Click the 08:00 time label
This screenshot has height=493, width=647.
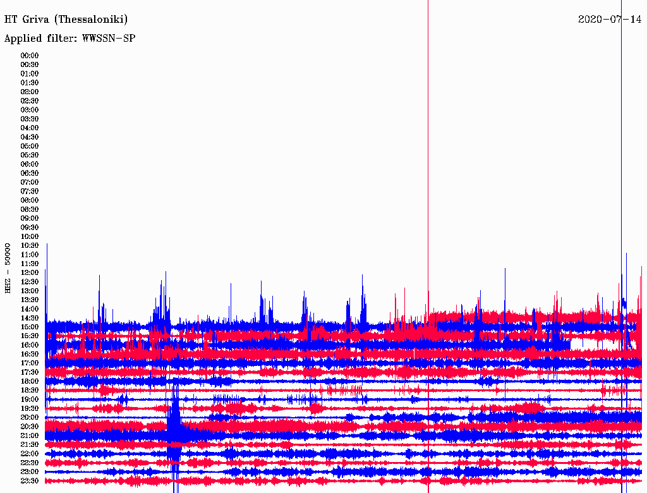tap(30, 200)
